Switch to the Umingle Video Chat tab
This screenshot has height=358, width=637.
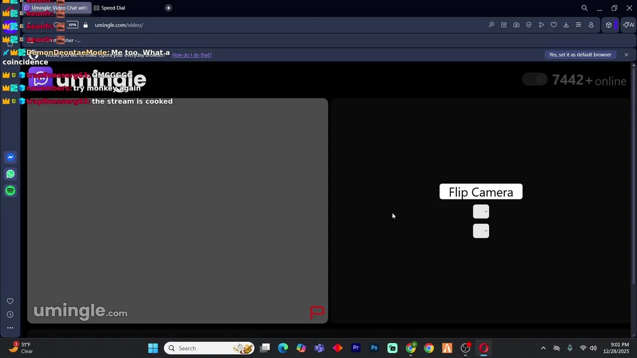(56, 8)
